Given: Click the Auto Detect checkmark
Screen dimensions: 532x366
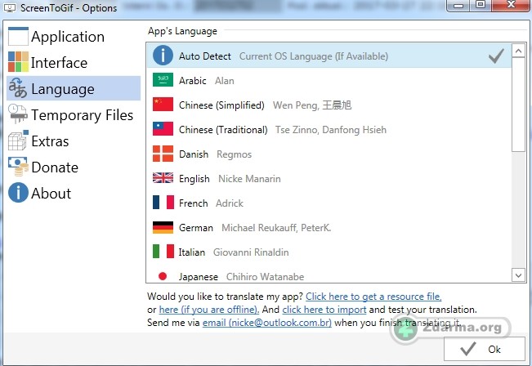Looking at the screenshot, I should click(496, 56).
